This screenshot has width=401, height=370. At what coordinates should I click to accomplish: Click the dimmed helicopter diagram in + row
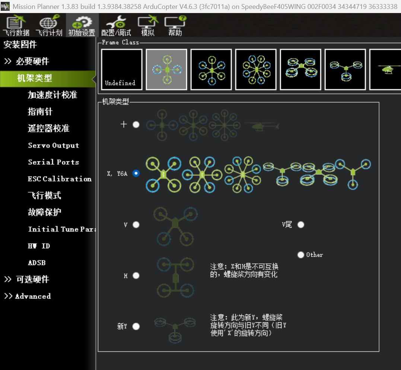click(261, 126)
